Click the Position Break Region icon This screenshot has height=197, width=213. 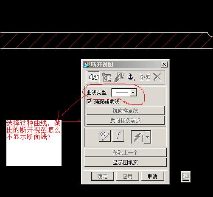click(x=145, y=77)
